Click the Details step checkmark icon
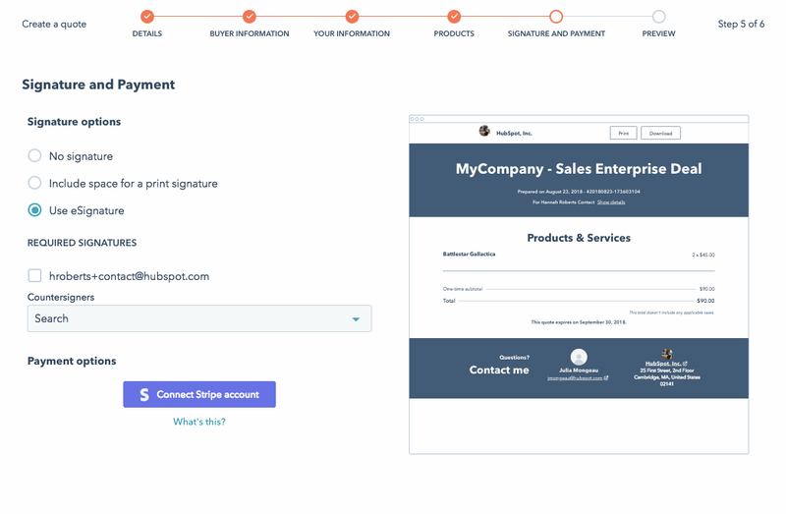 pyautogui.click(x=147, y=17)
